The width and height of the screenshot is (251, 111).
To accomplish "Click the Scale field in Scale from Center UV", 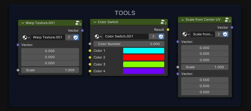I will click(205, 67).
